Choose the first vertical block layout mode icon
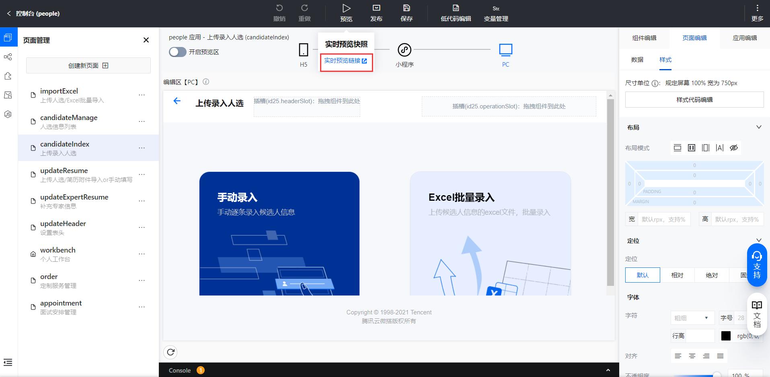Screen dimensions: 770x377 (678, 148)
